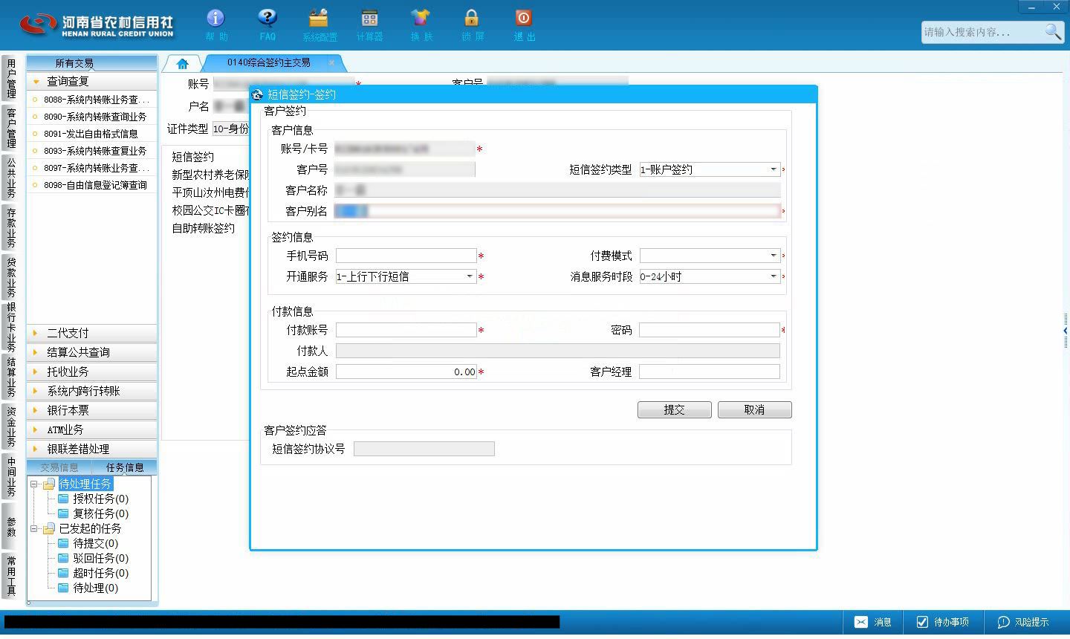The width and height of the screenshot is (1070, 639).
Task: Focus the 密码 password field
Action: tap(710, 330)
